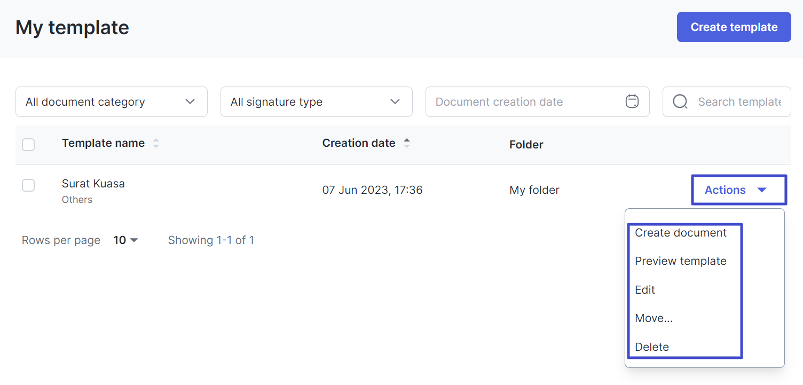
Task: Sort by Template name using sort arrows
Action: click(x=155, y=143)
